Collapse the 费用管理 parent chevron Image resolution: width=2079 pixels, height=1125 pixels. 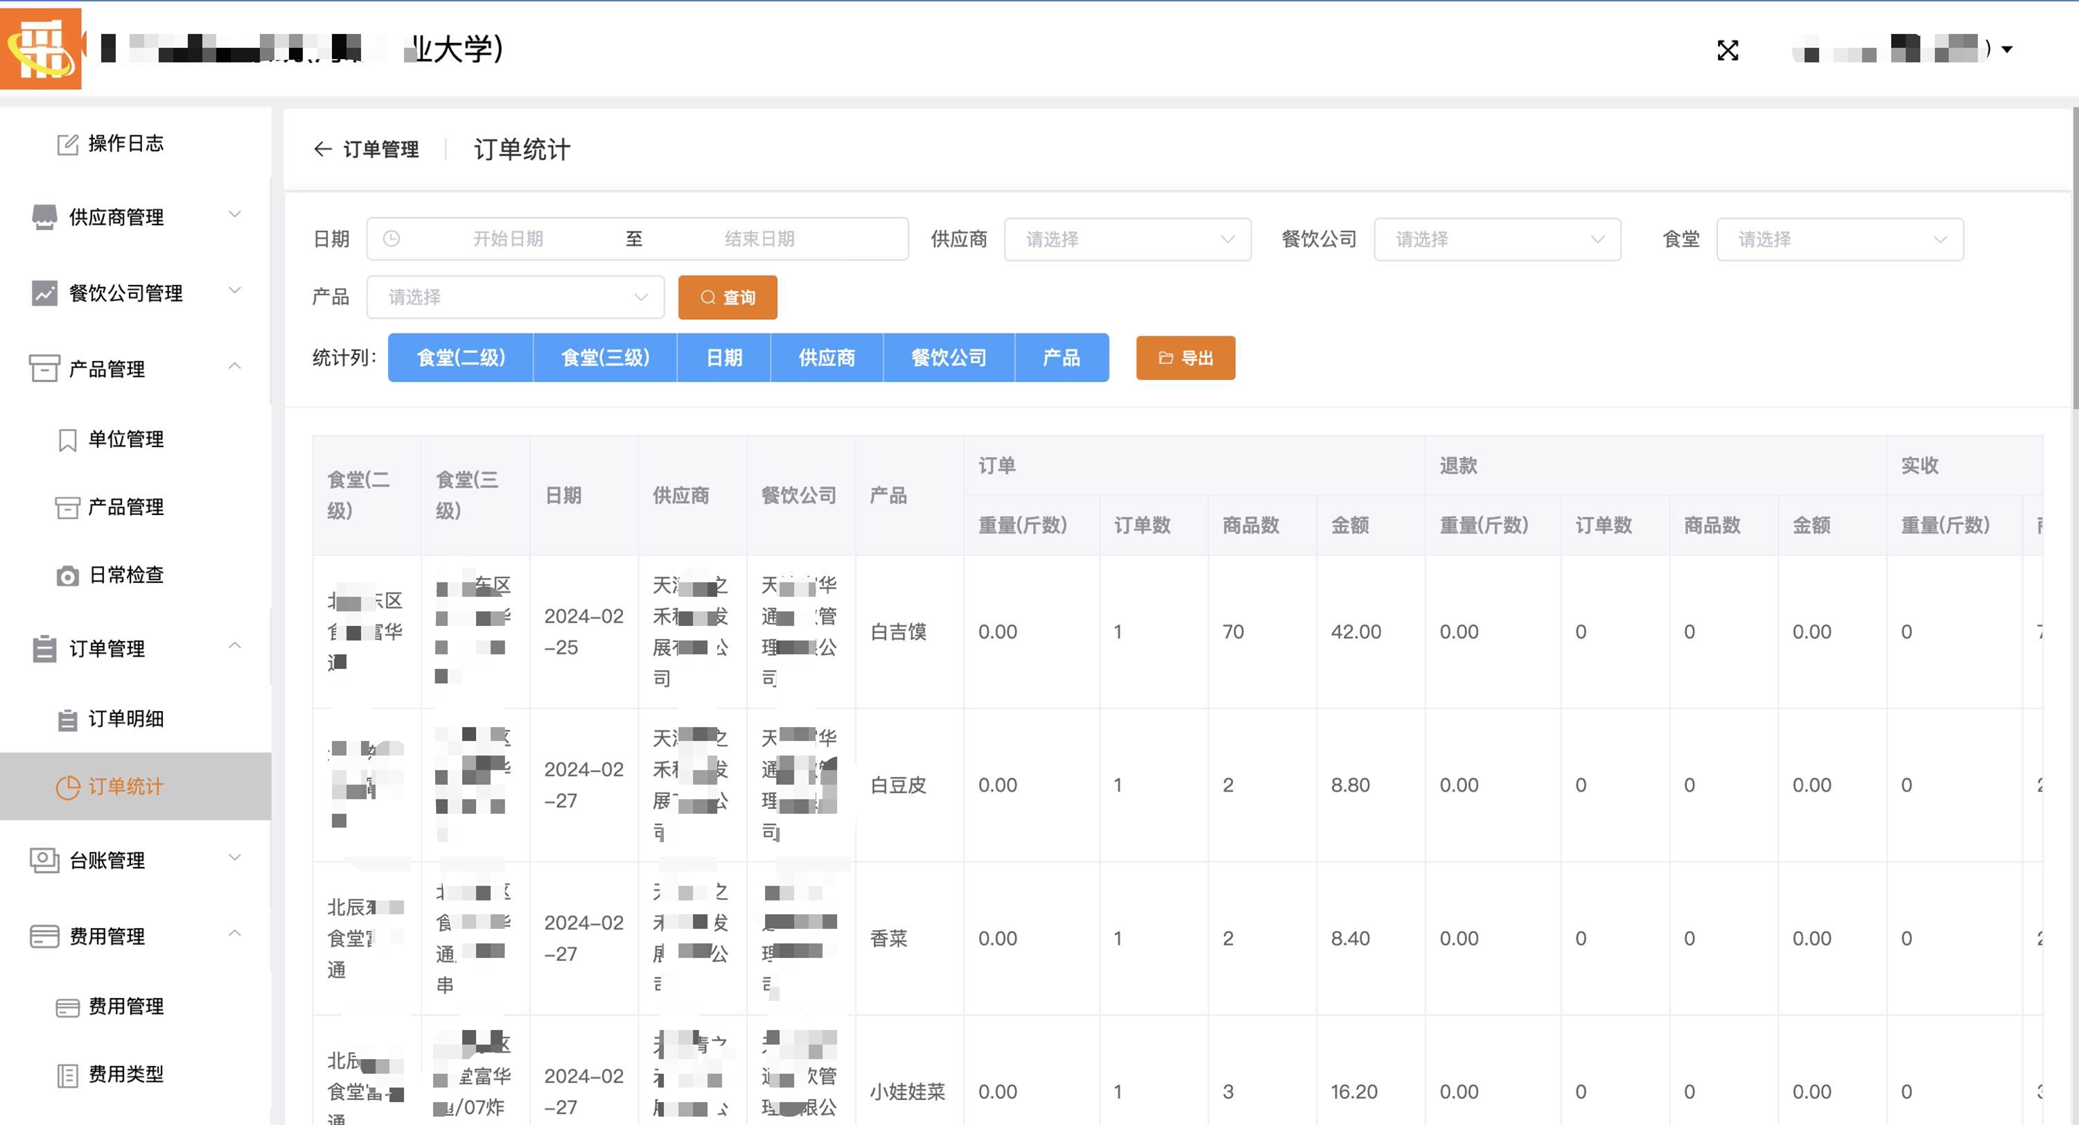pos(235,933)
